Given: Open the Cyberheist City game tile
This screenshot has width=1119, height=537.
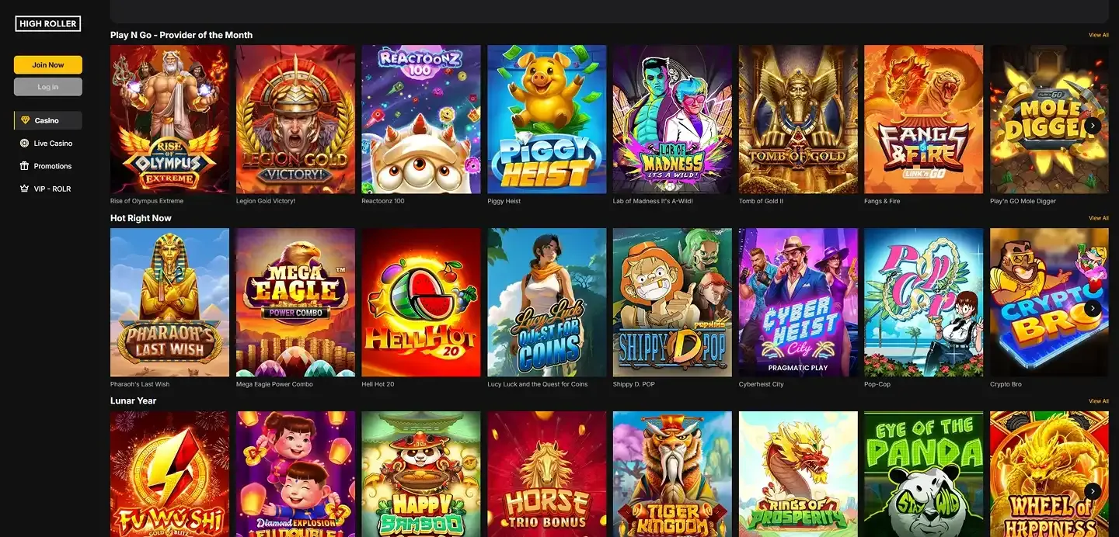Looking at the screenshot, I should (x=798, y=303).
